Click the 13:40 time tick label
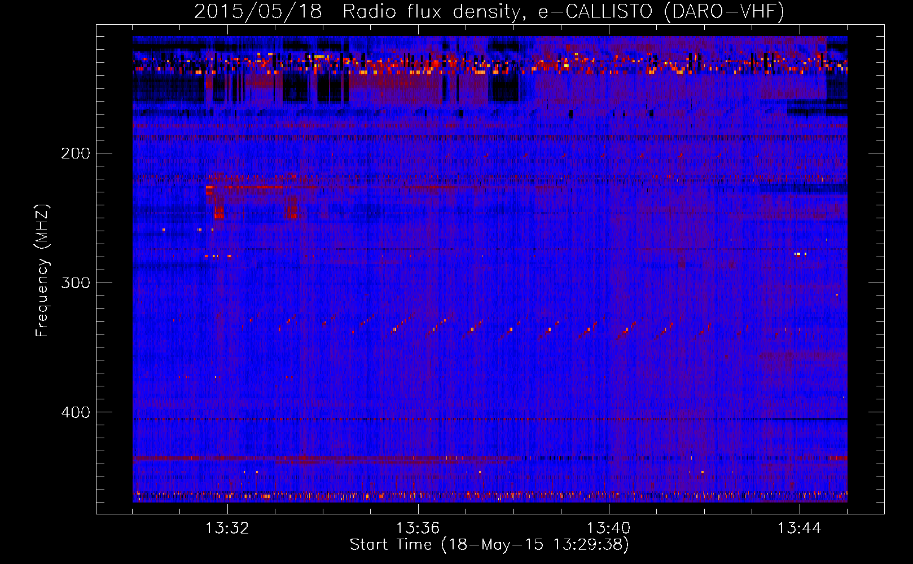This screenshot has width=913, height=564. coord(609,528)
